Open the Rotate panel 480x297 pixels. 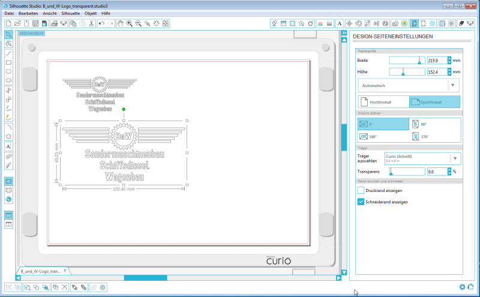tap(358, 23)
